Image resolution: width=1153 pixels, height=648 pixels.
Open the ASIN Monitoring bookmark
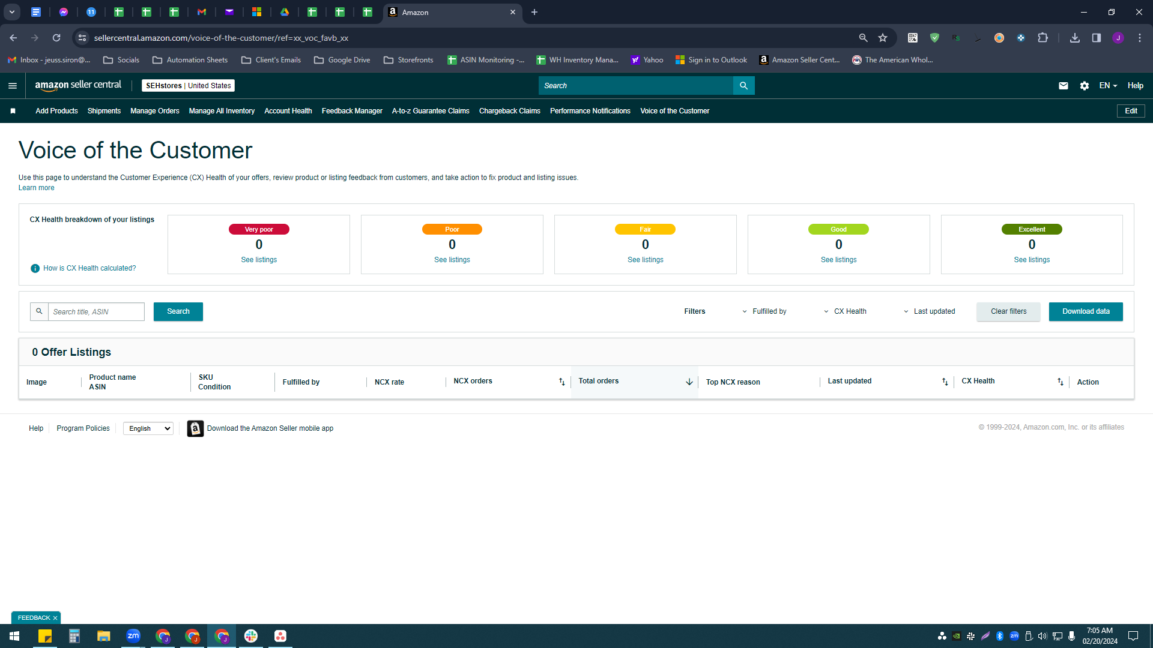pos(486,60)
